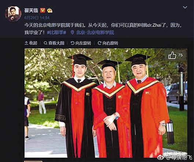The height and width of the screenshot is (162, 194).
Task: Click the poster's profile avatar
Action: [13, 14]
